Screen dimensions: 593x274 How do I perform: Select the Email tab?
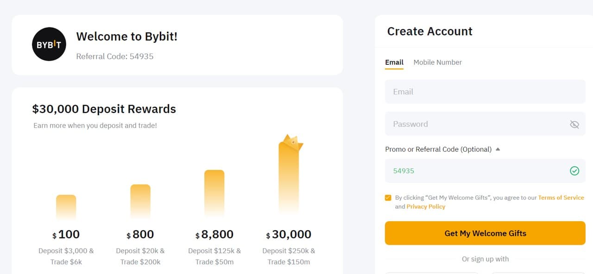[394, 62]
